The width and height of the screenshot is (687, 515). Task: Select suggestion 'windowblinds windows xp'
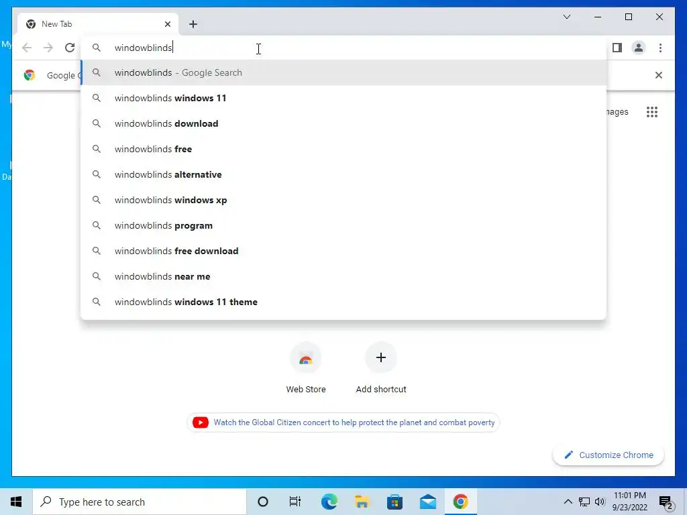tap(343, 200)
